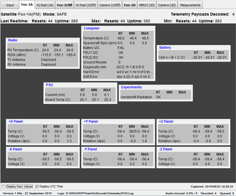Image resolution: width=236 pixels, height=196 pixels.
Task: Click the Captured timestamp text
Action: tap(212, 187)
